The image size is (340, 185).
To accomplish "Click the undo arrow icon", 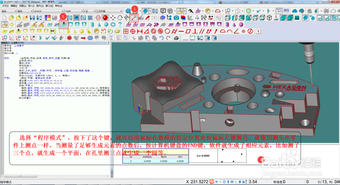I will click(161, 38).
